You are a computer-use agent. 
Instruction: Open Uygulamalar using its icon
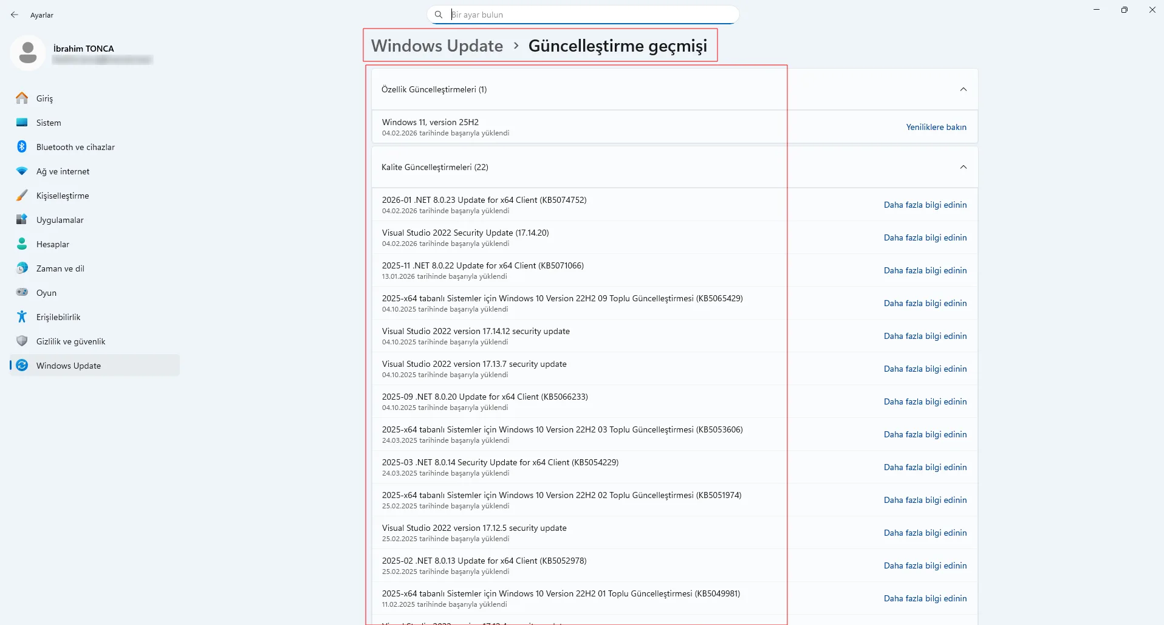coord(22,220)
